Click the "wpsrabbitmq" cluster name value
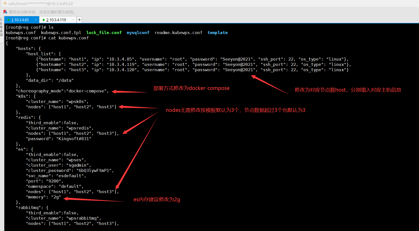The height and width of the screenshot is (231, 419). pyautogui.click(x=83, y=218)
